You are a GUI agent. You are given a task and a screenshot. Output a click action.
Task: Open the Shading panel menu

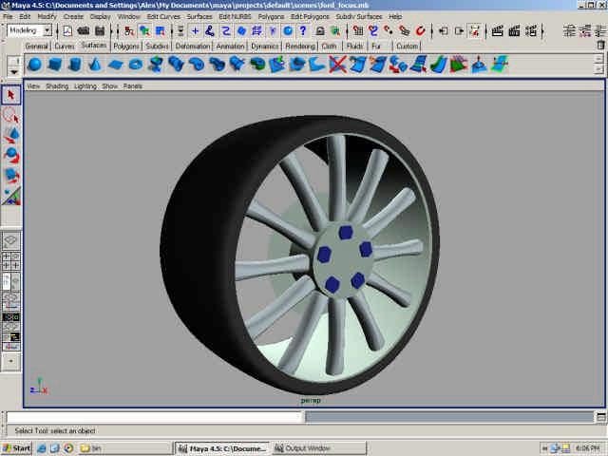(57, 85)
